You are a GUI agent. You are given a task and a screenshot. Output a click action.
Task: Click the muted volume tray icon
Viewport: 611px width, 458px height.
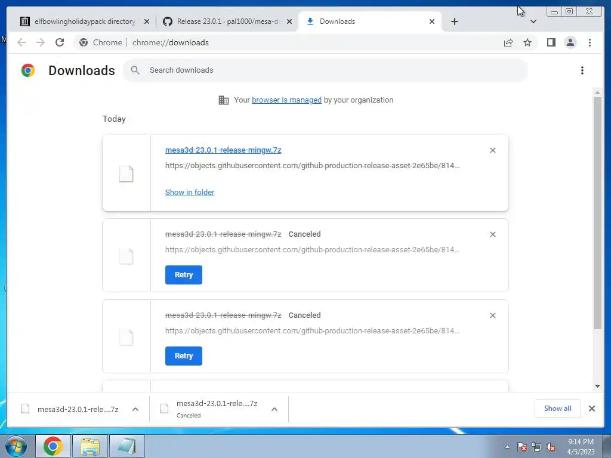(x=551, y=447)
